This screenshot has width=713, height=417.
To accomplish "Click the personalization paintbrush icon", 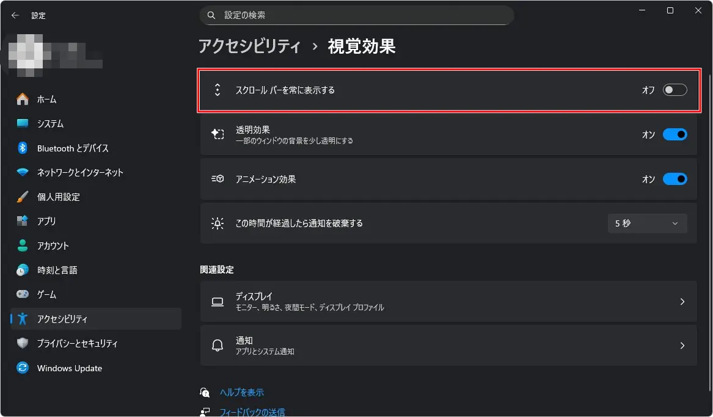I will (x=23, y=197).
